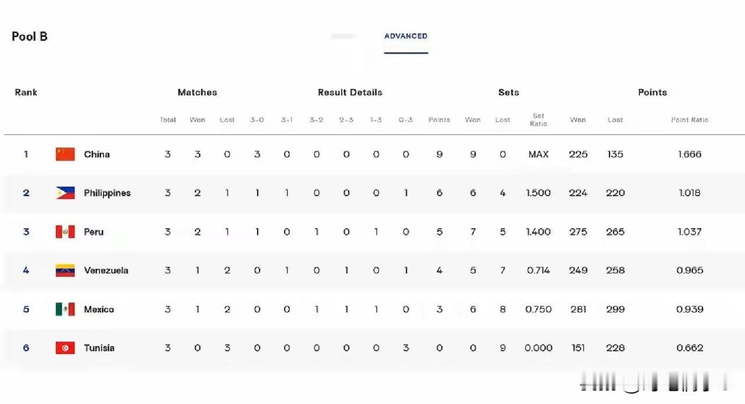The image size is (745, 404).
Task: Click the Result Details group header
Action: click(x=350, y=92)
